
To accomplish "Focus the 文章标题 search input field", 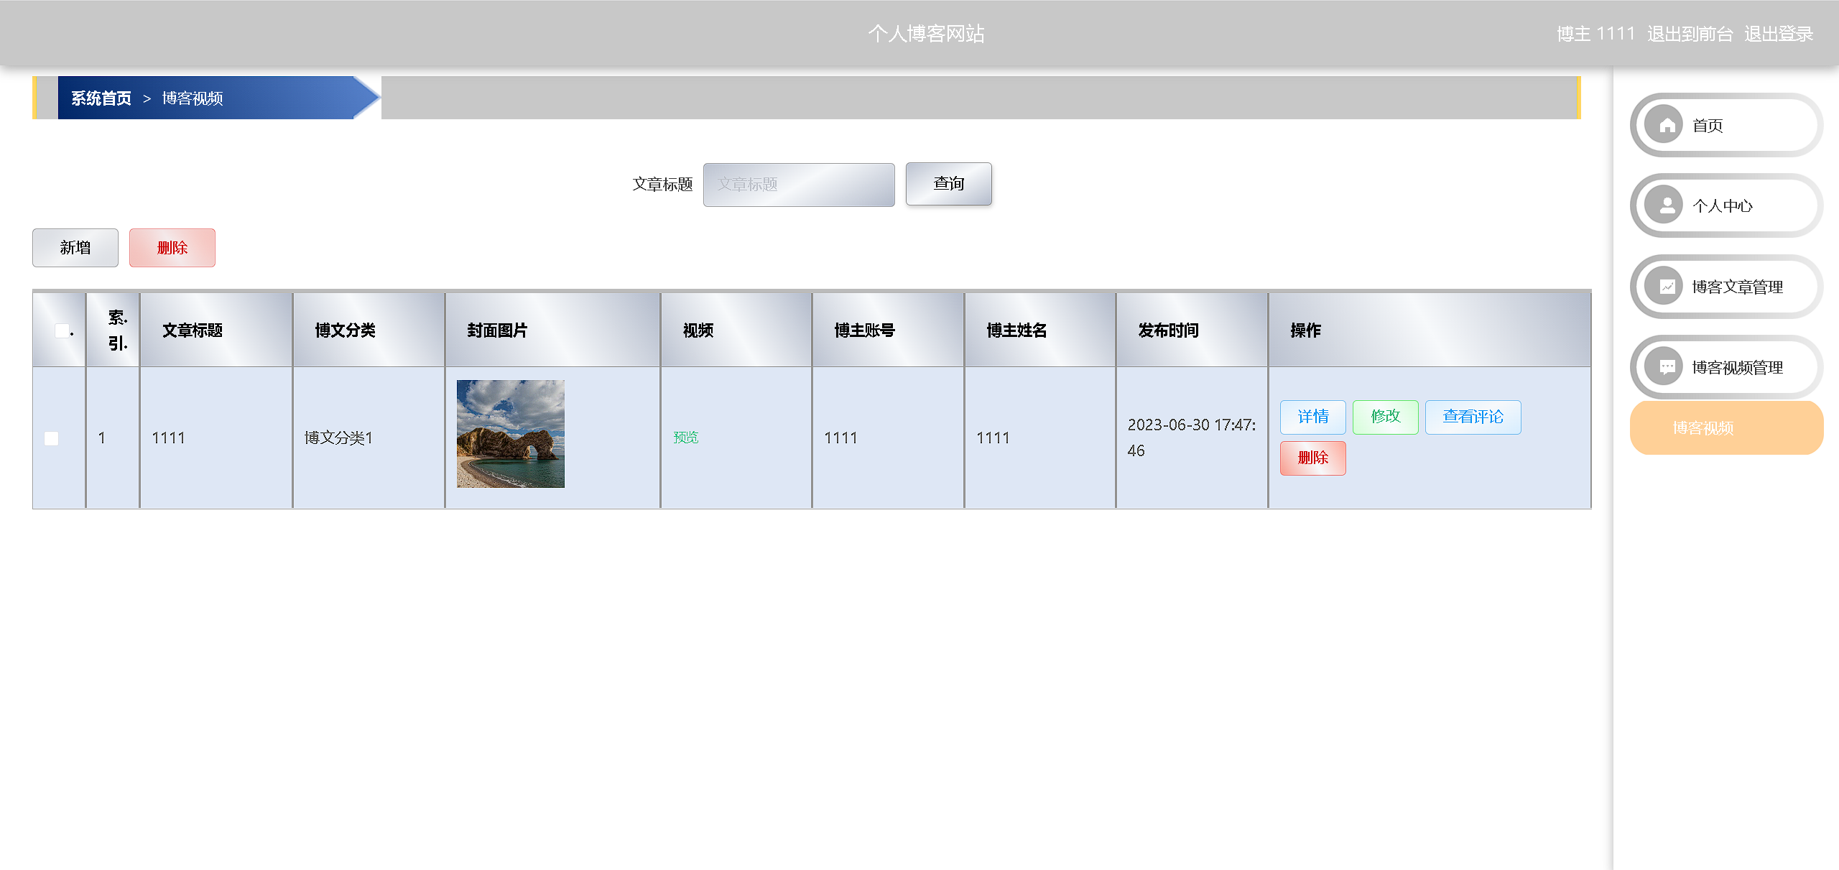I will (798, 185).
